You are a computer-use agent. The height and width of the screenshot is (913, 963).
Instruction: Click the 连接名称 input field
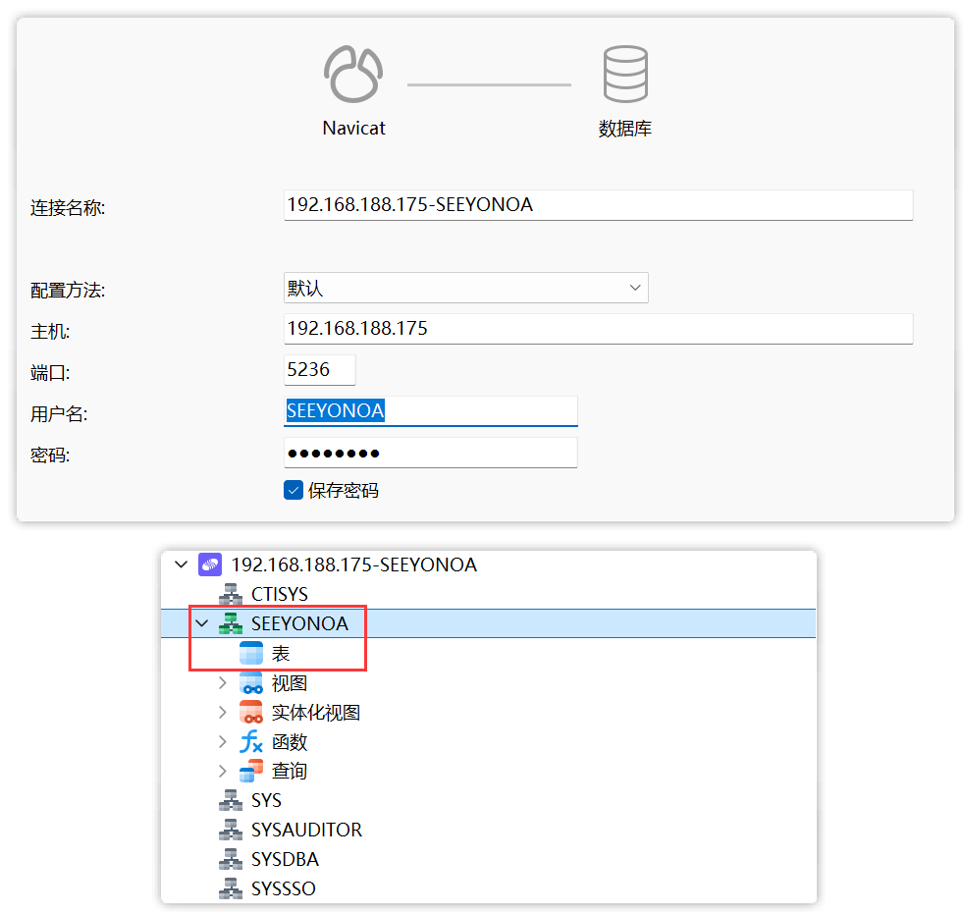click(x=598, y=205)
